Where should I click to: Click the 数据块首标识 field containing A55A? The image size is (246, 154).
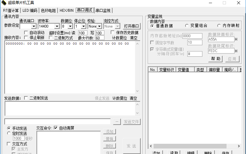tap(221, 40)
